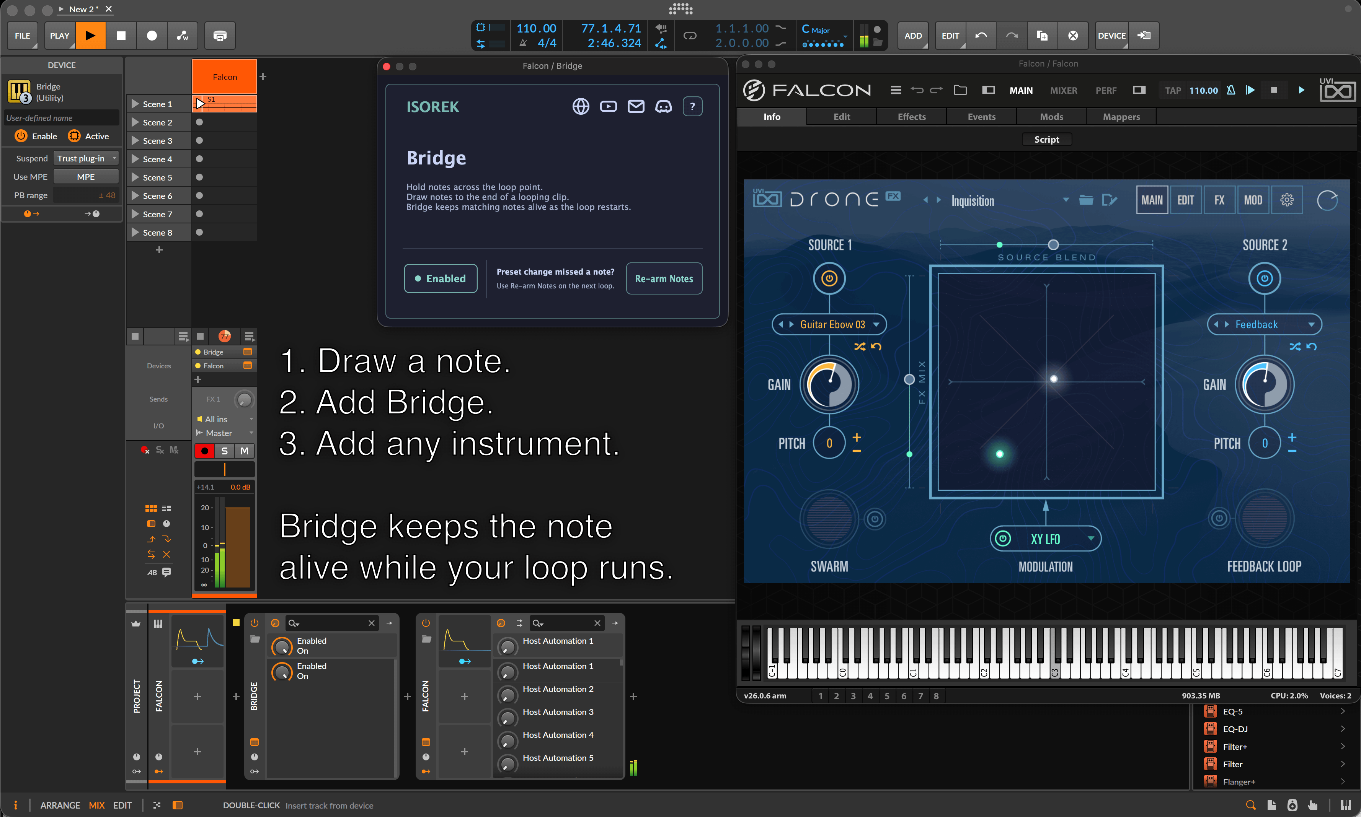This screenshot has height=817, width=1361.
Task: Click the Falcon Script button
Action: [1046, 139]
